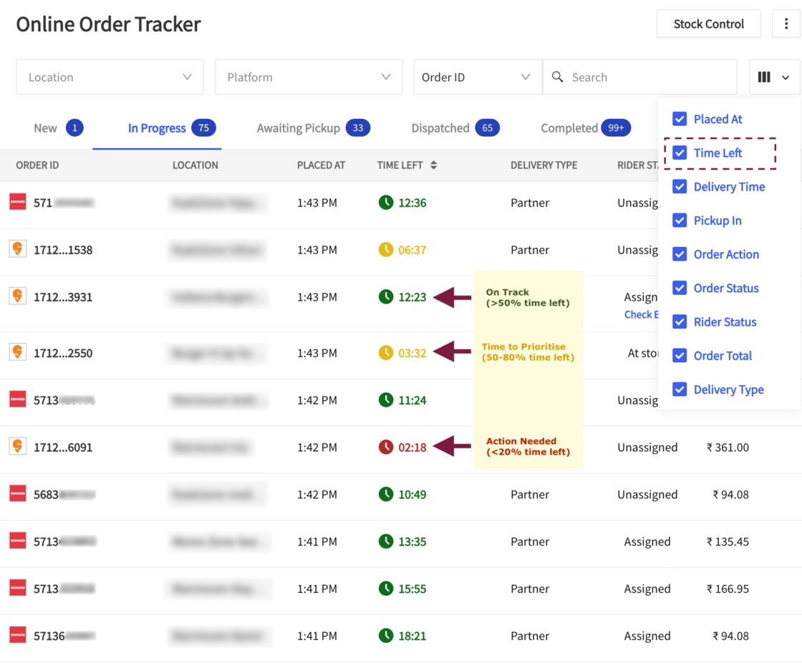This screenshot has height=668, width=802.
Task: Uncheck the Order Action column checkbox
Action: click(x=680, y=254)
